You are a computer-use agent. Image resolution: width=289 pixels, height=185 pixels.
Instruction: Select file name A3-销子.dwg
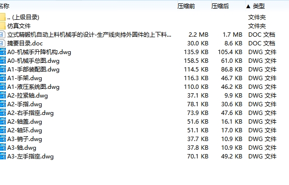[25, 139]
